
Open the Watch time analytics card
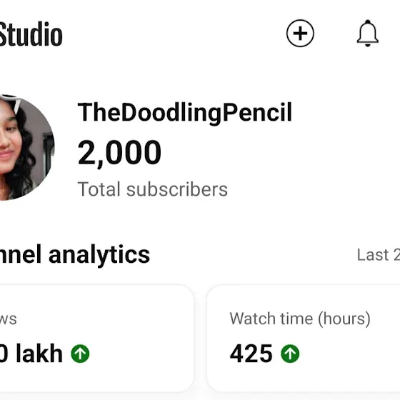[x=304, y=338]
